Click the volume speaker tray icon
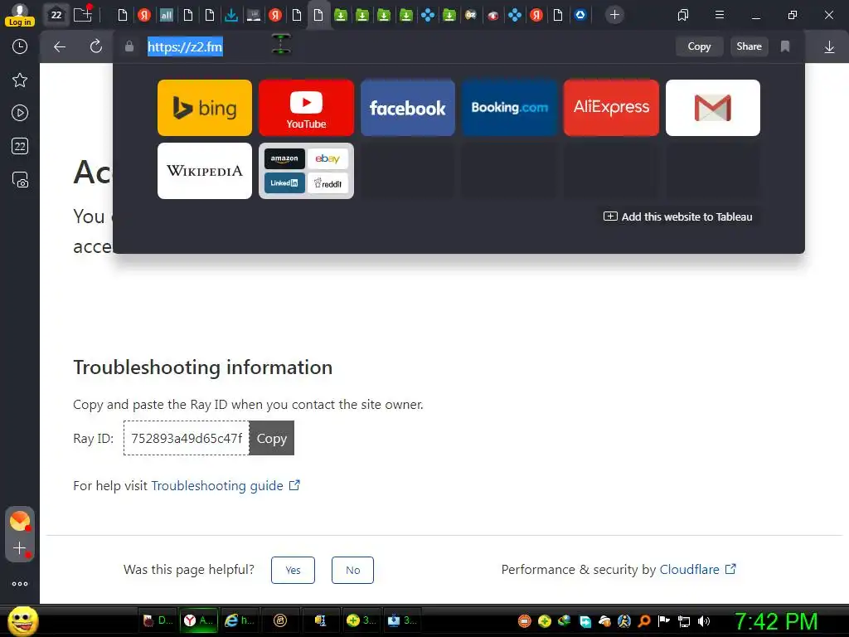Screen dimensions: 849x637 pyautogui.click(x=703, y=621)
